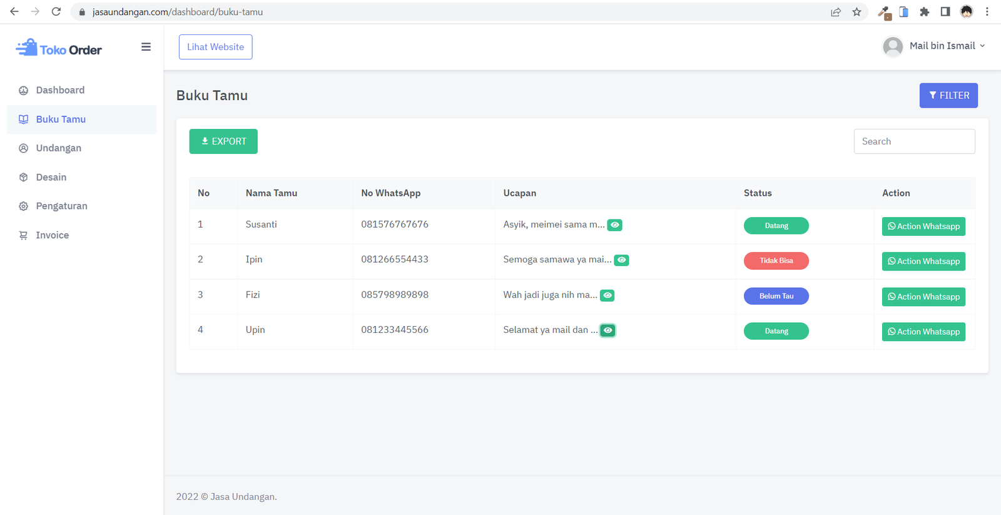This screenshot has height=515, width=1001.
Task: Click the browser reload icon
Action: pos(56,12)
